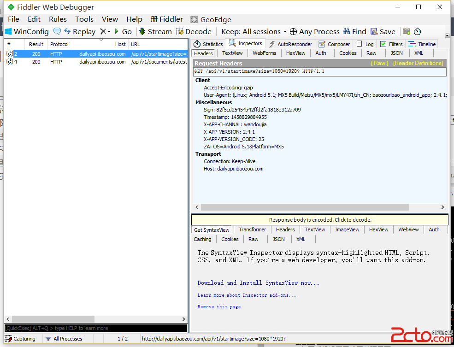Click the QuickExec command input box

click(96, 328)
